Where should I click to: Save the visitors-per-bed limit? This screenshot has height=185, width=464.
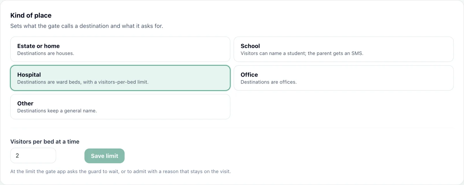pos(104,156)
